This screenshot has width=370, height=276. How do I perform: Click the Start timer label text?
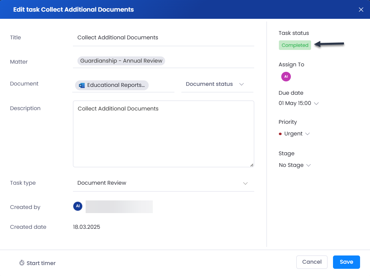tap(41, 263)
